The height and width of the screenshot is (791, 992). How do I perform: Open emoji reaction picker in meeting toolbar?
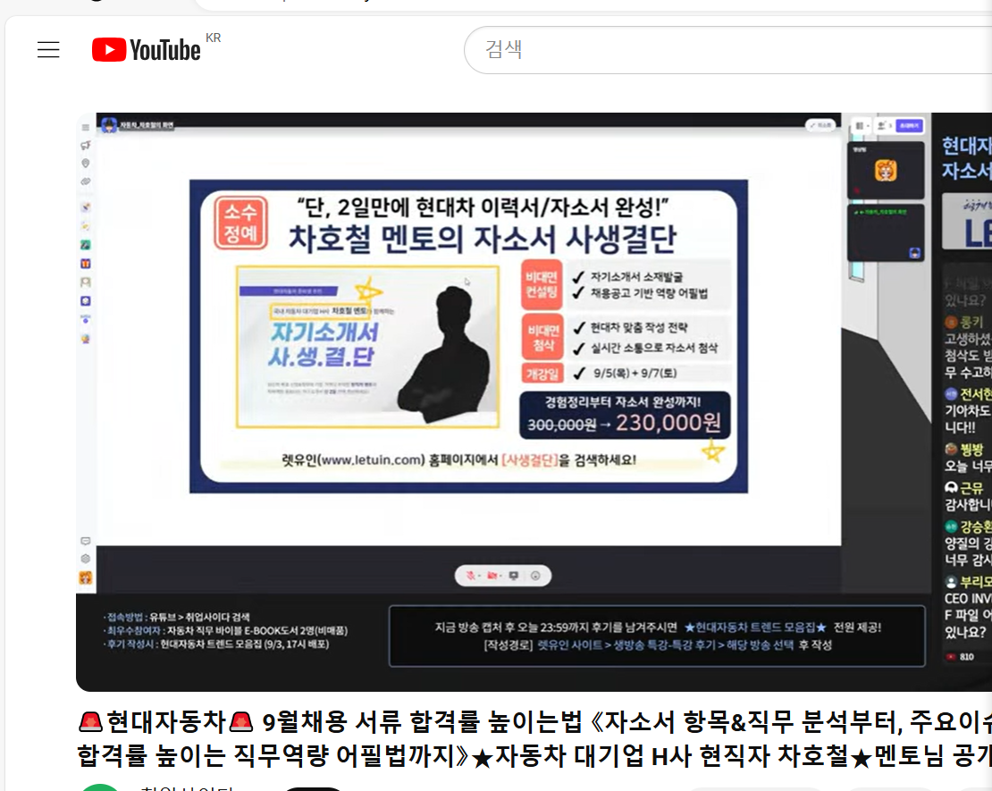[536, 576]
